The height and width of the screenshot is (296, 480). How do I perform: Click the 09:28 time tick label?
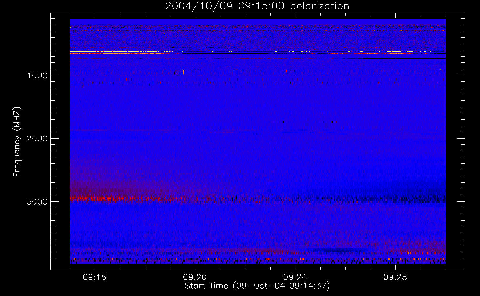pos(395,277)
